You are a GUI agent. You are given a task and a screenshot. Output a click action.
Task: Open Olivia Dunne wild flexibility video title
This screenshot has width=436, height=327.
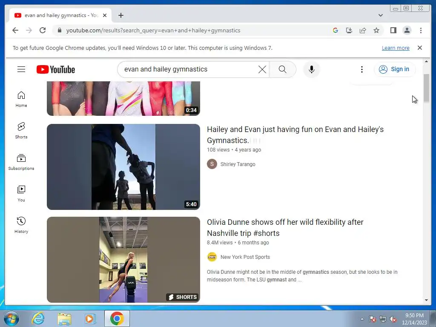click(285, 228)
